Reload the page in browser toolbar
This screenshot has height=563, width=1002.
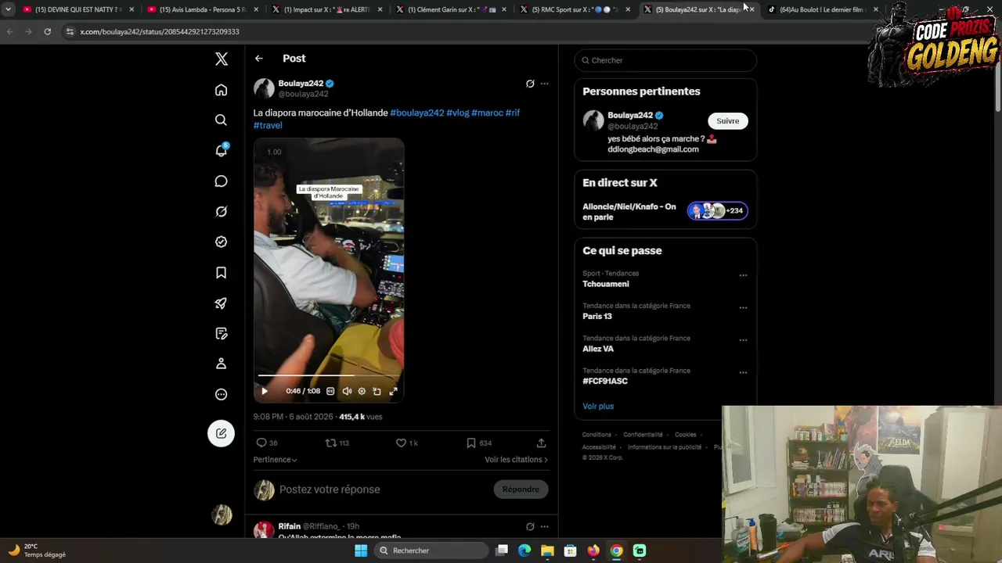click(48, 31)
